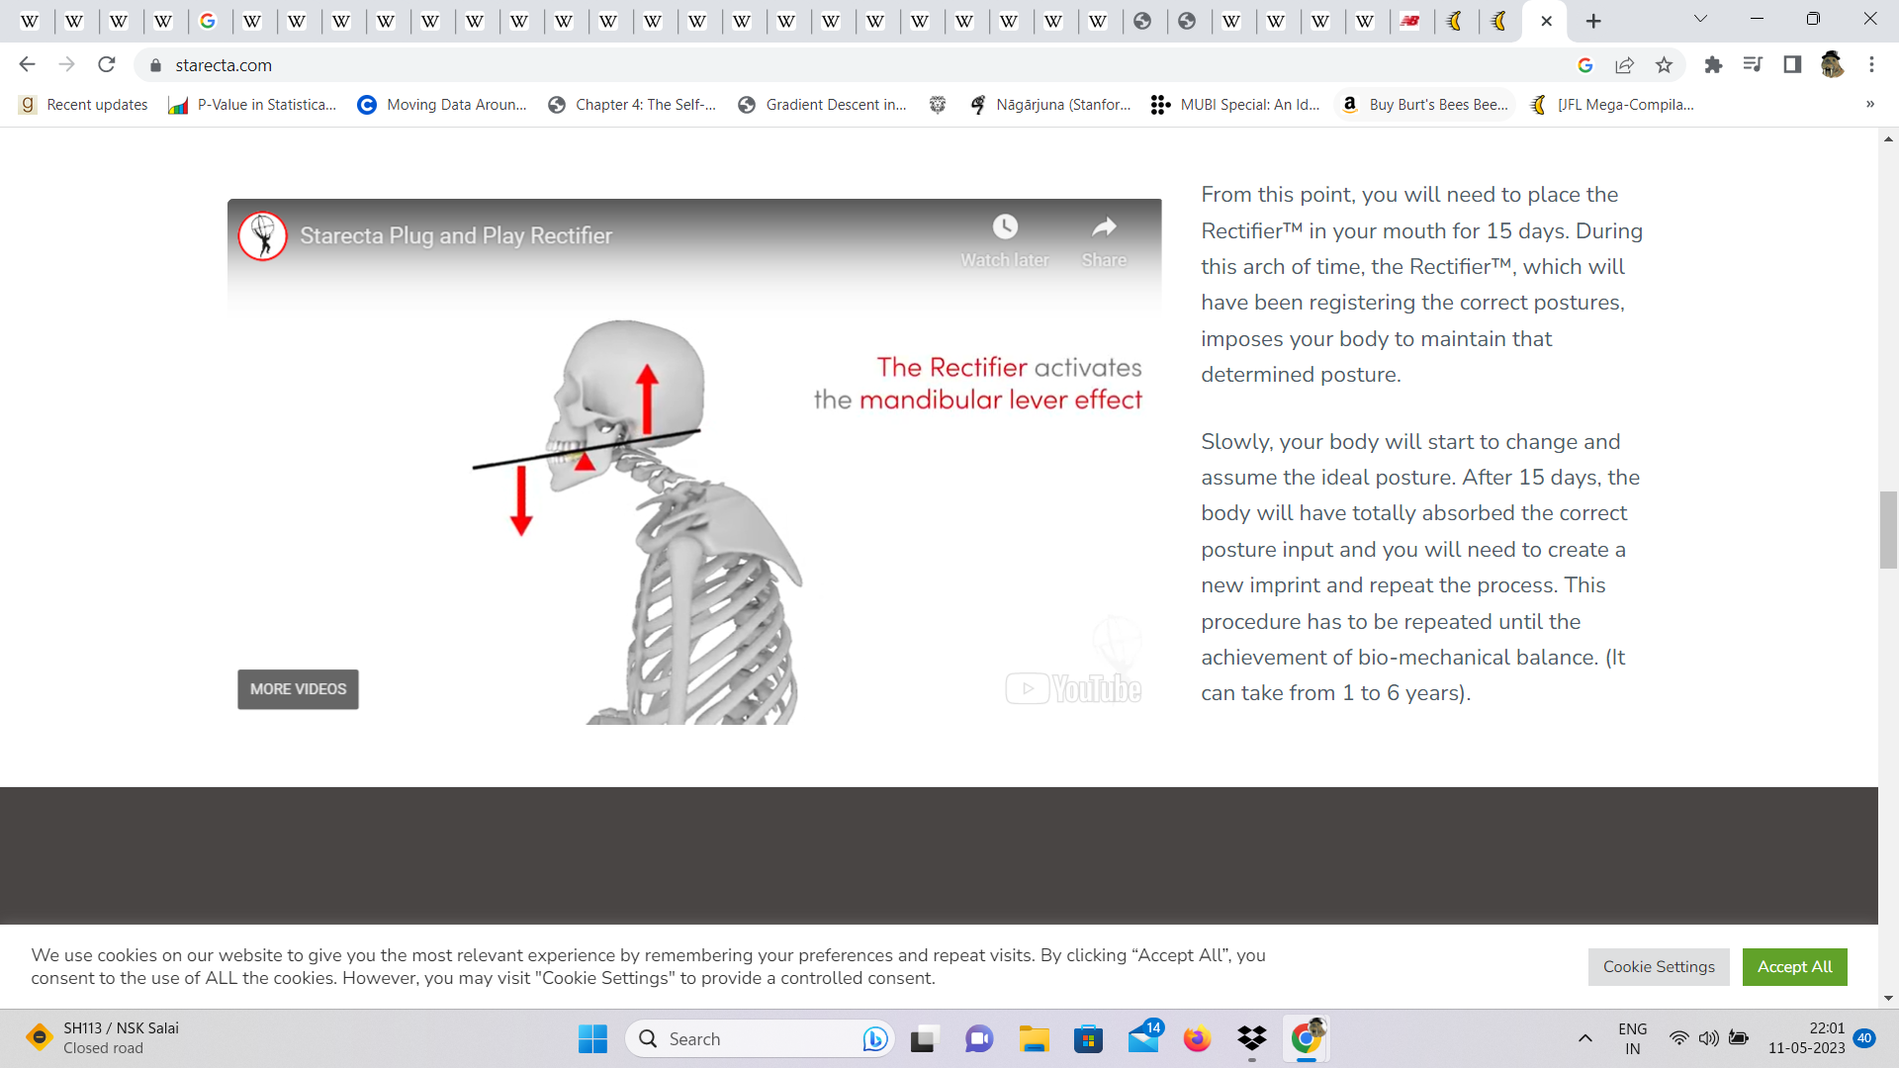Toggle the browser side panel
Image resolution: width=1899 pixels, height=1068 pixels.
(x=1792, y=65)
